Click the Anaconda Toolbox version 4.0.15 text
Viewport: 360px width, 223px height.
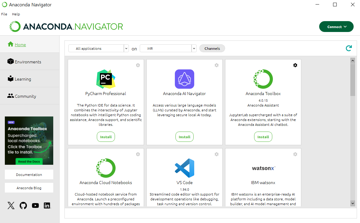263,100
